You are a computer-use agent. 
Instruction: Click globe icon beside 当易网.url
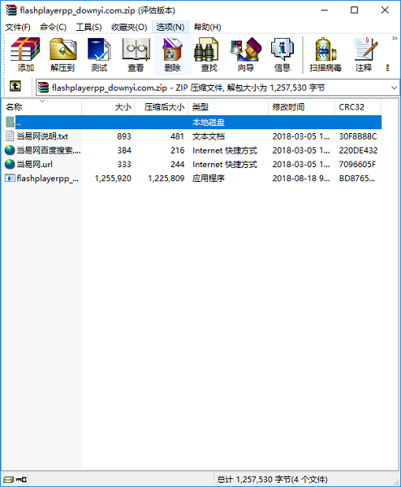(10, 164)
